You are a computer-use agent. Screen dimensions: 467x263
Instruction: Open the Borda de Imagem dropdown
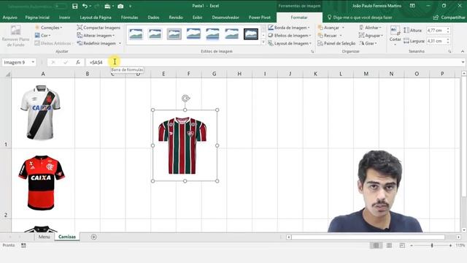pyautogui.click(x=289, y=28)
